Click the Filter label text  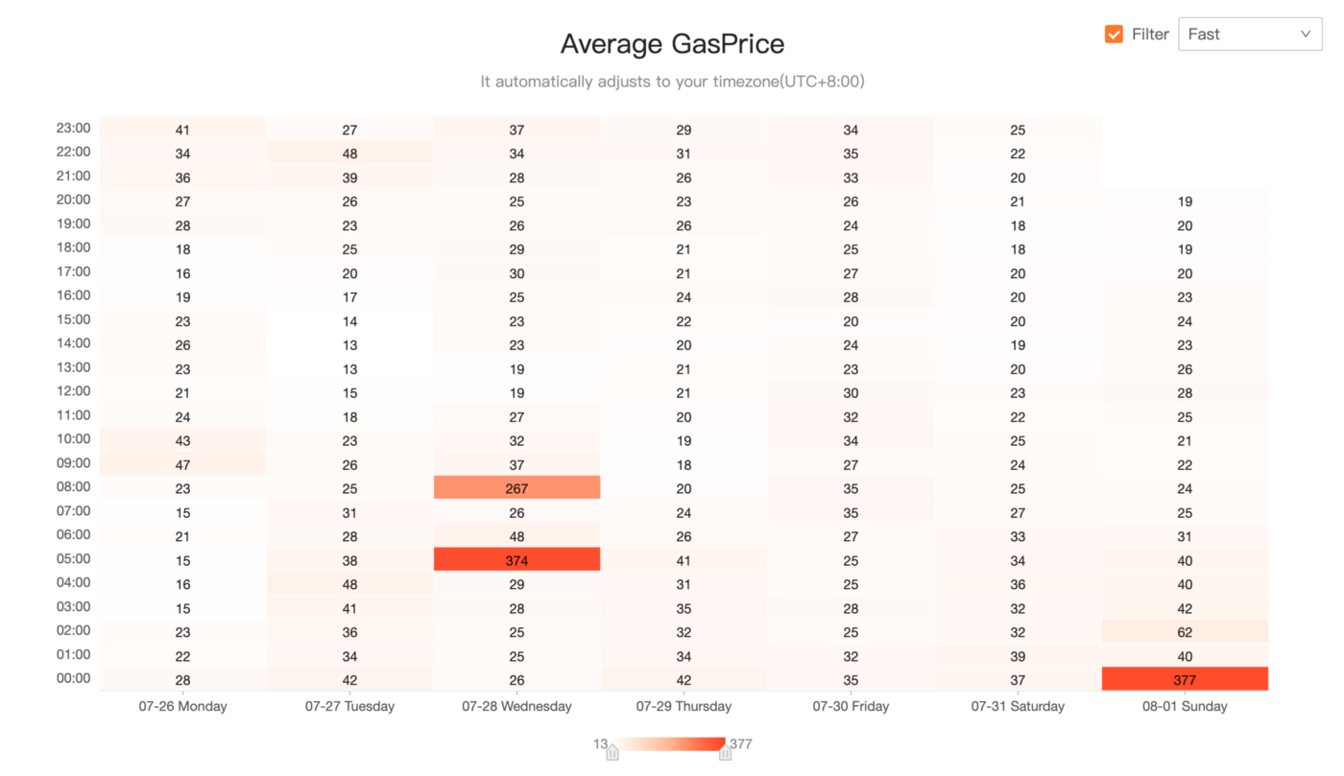click(1150, 35)
